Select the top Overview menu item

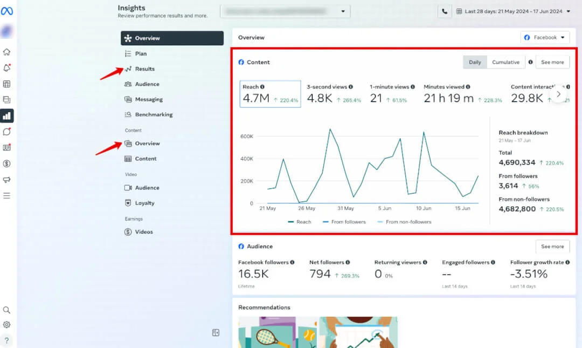172,38
